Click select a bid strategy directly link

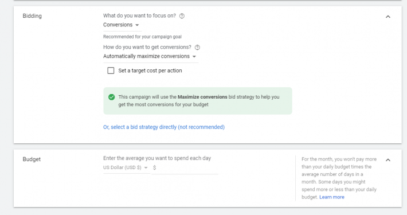tap(164, 127)
